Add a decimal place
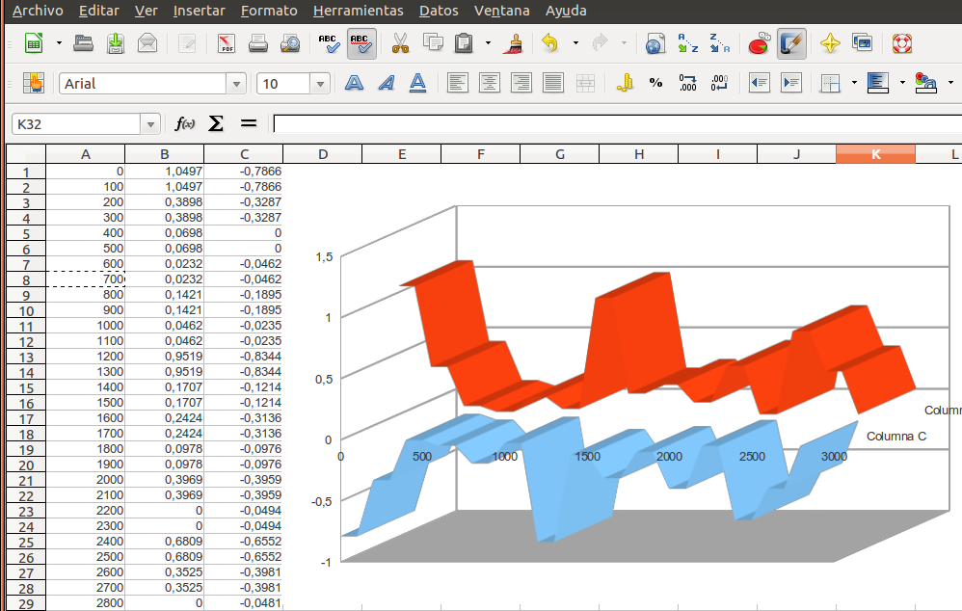 tap(687, 83)
